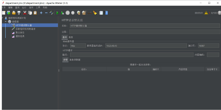Click the New test plan icon
Viewport: 221px width, 110px height.
4,13
